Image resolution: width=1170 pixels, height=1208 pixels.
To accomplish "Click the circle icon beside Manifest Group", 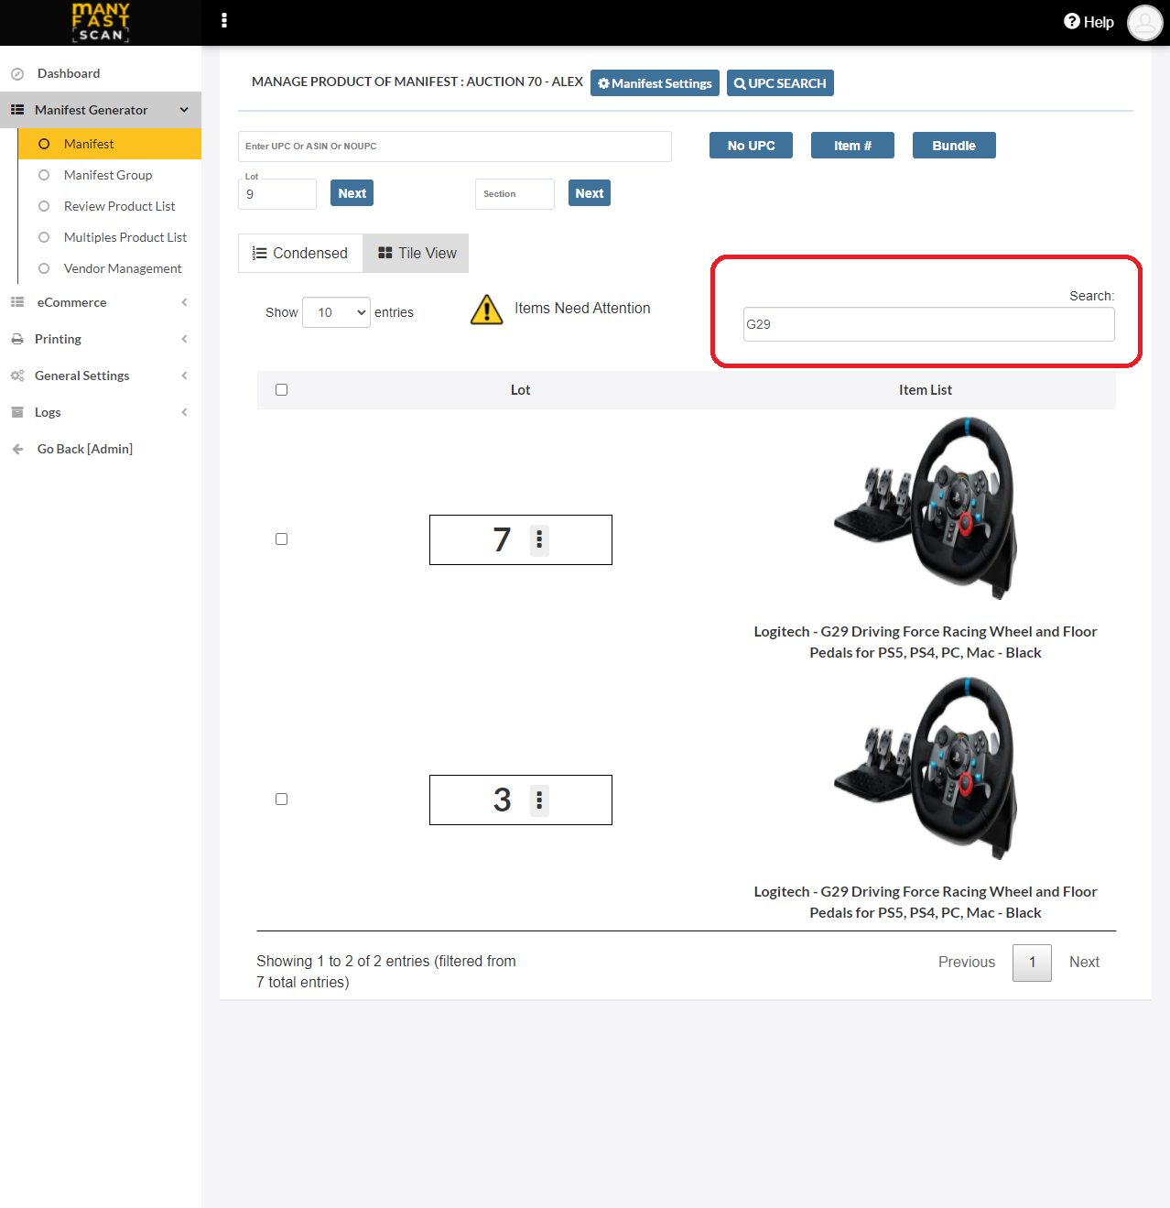I will [44, 175].
